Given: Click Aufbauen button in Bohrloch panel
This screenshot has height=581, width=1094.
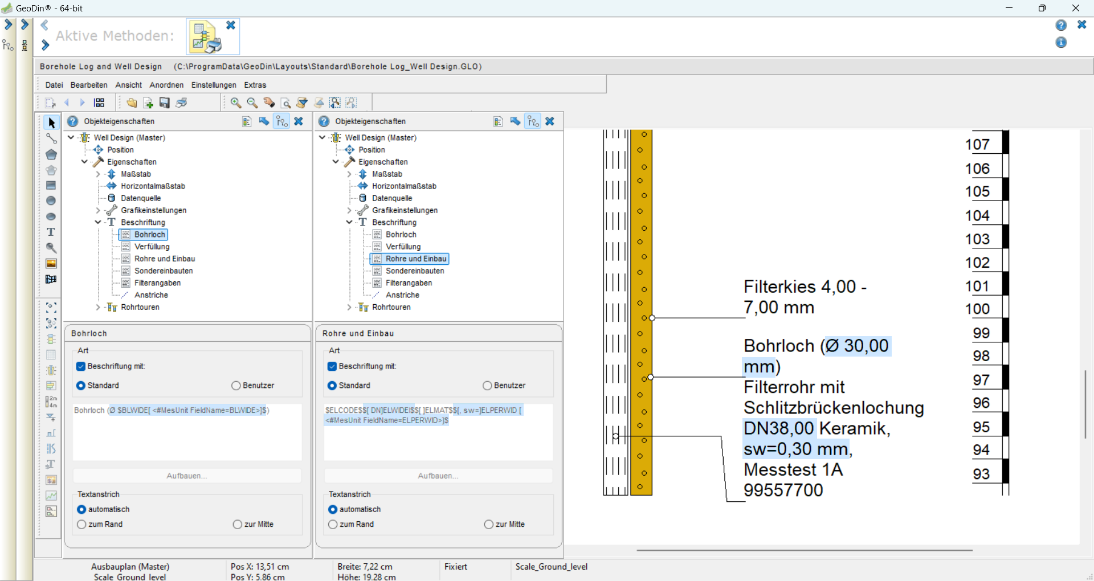Looking at the screenshot, I should [187, 476].
